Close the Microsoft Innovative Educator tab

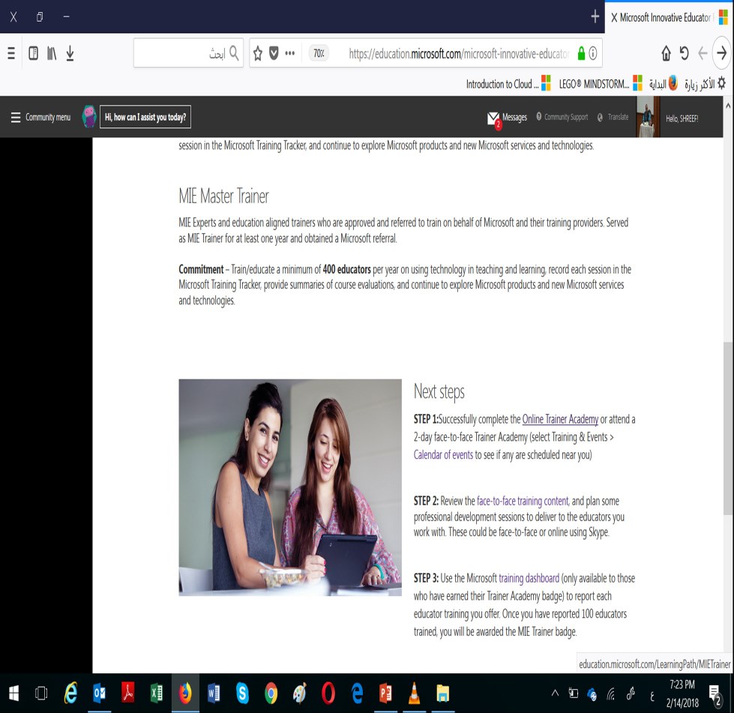pyautogui.click(x=614, y=18)
